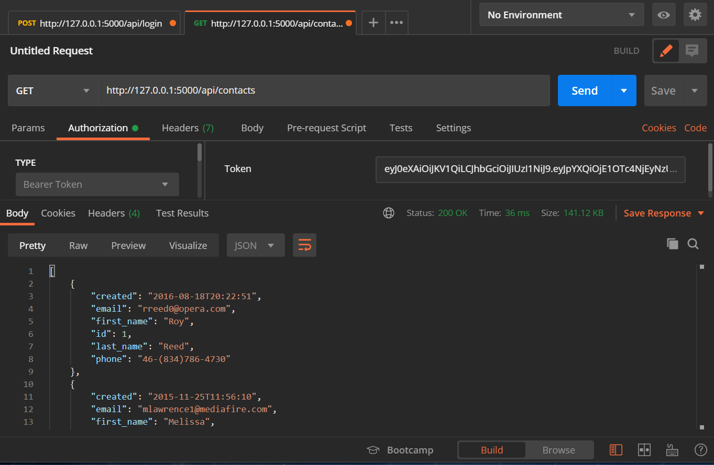Click the request pane right scrollbar
714x465 pixels.
[710, 167]
